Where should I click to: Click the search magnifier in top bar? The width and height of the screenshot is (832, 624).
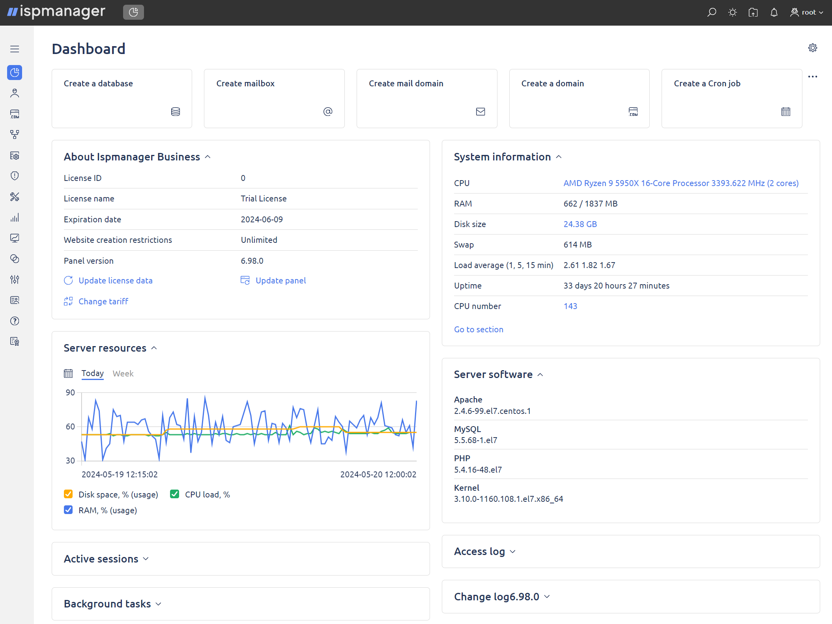pos(712,13)
